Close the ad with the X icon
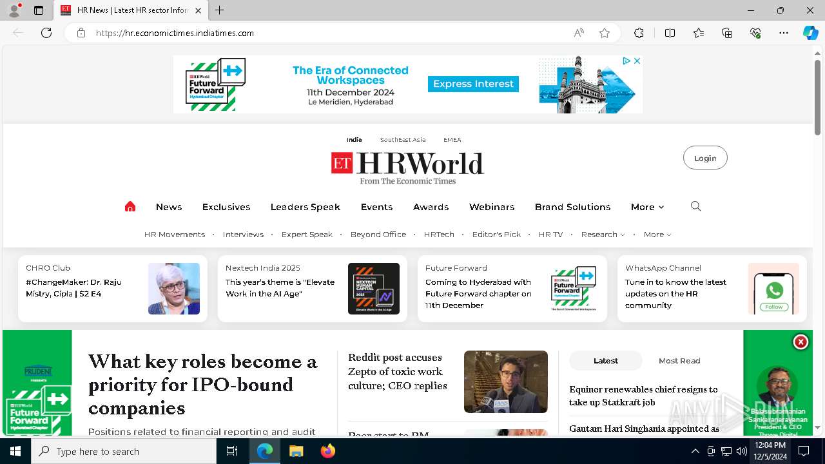Viewport: 825px width, 464px height. point(637,61)
